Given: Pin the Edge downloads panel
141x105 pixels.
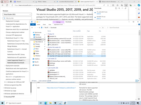Looking at the screenshot, I should (125, 8).
